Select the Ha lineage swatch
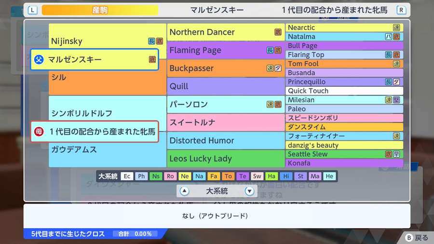The width and height of the screenshot is (434, 244). 271,176
